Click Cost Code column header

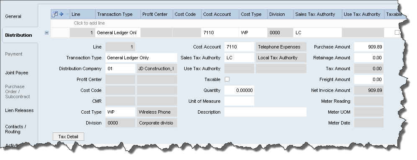pos(187,14)
